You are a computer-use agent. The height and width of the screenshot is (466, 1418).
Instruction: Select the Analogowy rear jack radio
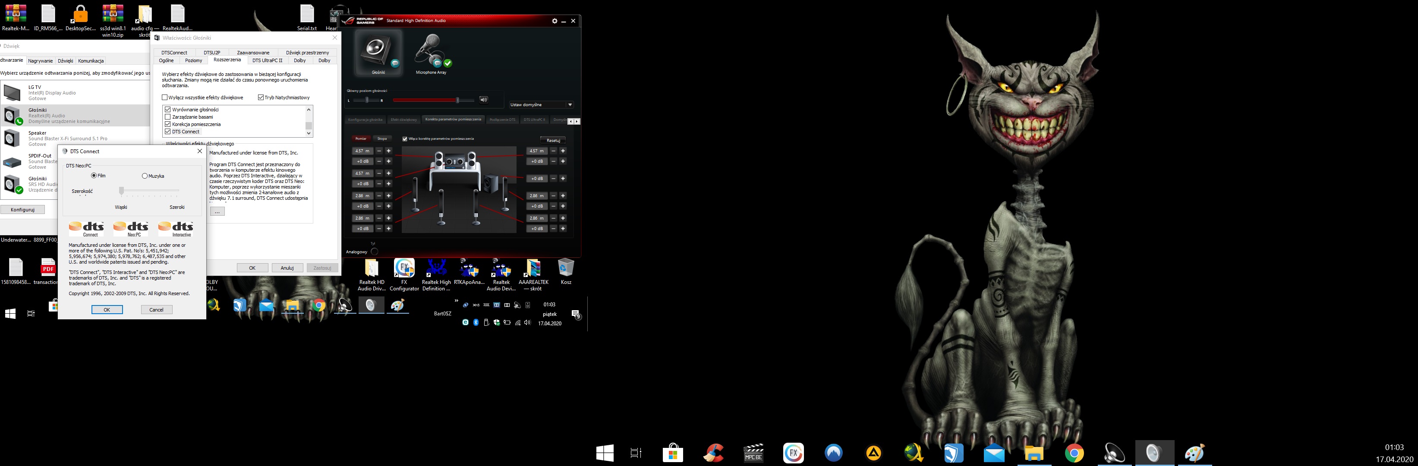click(x=374, y=252)
